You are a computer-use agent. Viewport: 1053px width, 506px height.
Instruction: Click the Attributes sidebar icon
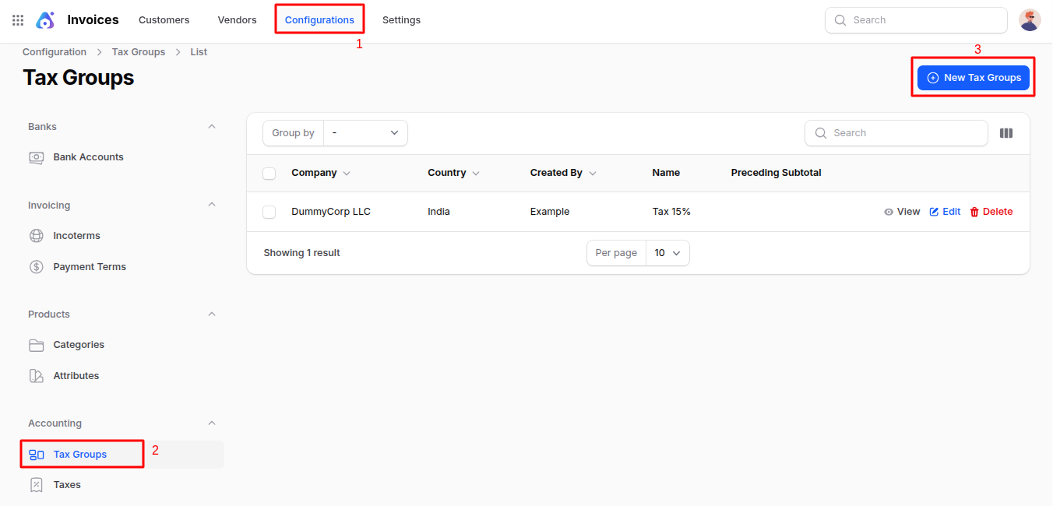[x=37, y=376]
